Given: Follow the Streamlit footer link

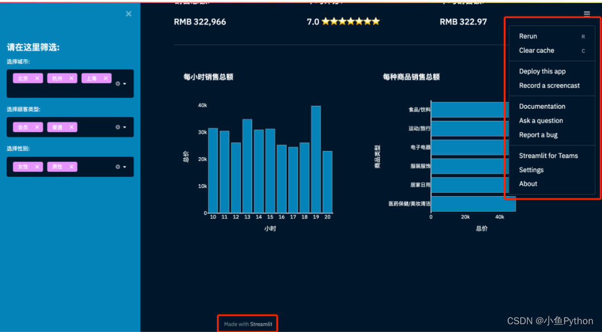Looking at the screenshot, I should tap(261, 324).
